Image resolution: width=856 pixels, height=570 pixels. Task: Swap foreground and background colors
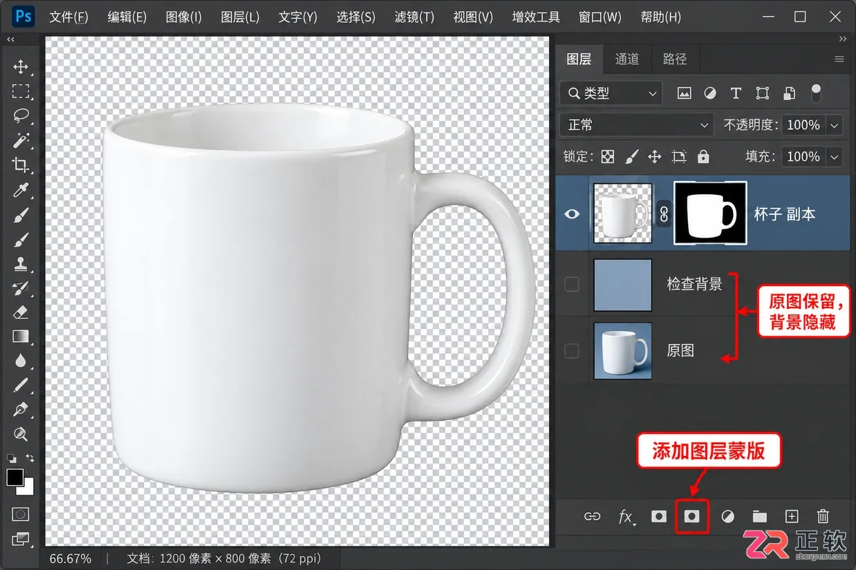coord(30,457)
